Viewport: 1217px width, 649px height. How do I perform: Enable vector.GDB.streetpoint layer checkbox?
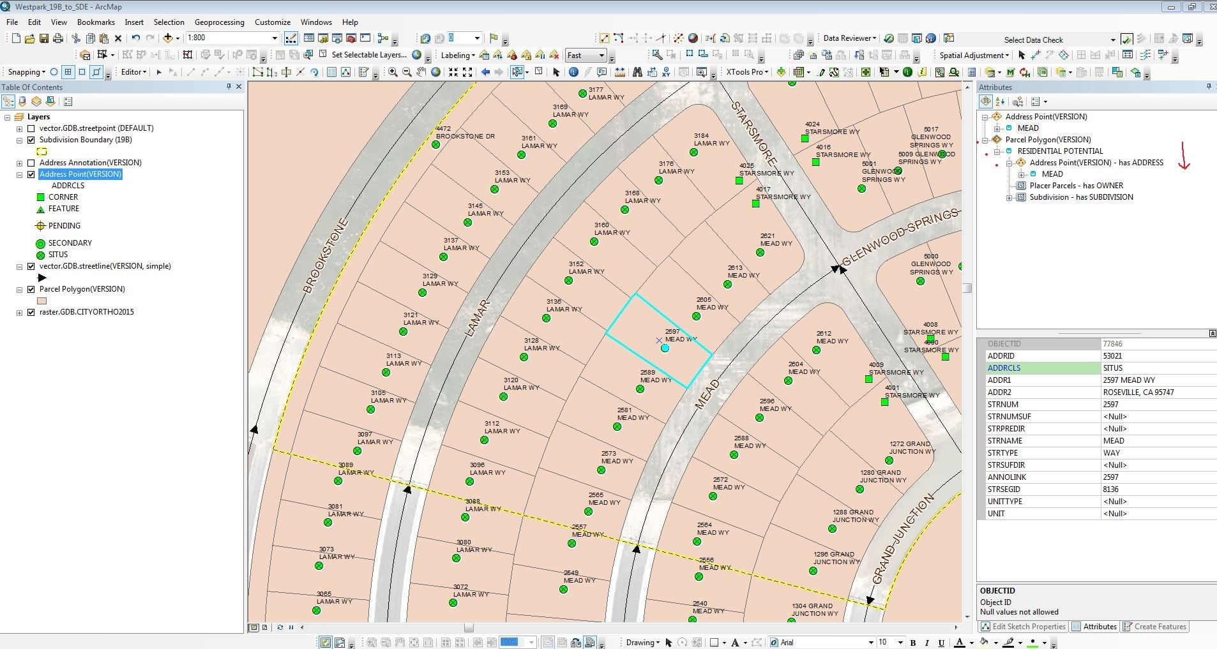click(31, 128)
